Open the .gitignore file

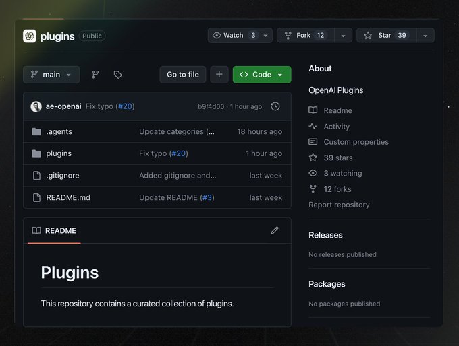click(63, 176)
